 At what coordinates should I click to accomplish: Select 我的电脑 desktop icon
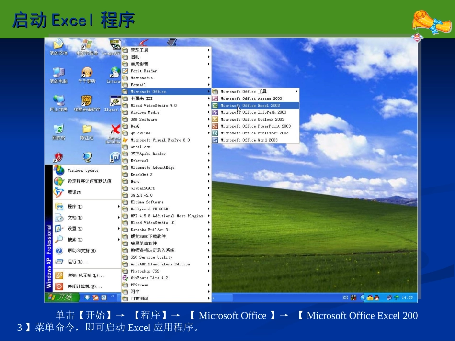tap(58, 75)
